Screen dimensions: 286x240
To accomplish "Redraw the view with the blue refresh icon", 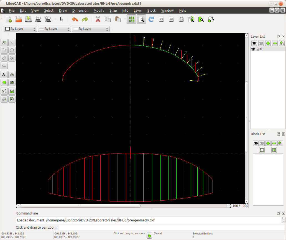I will [151, 19].
